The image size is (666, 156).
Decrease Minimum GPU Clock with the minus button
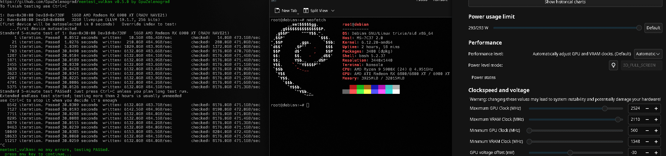[647, 131]
